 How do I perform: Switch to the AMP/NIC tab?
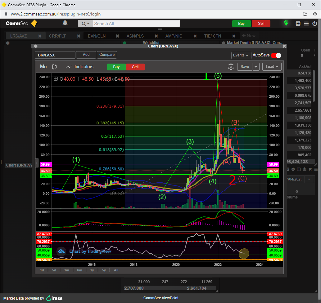(x=174, y=36)
